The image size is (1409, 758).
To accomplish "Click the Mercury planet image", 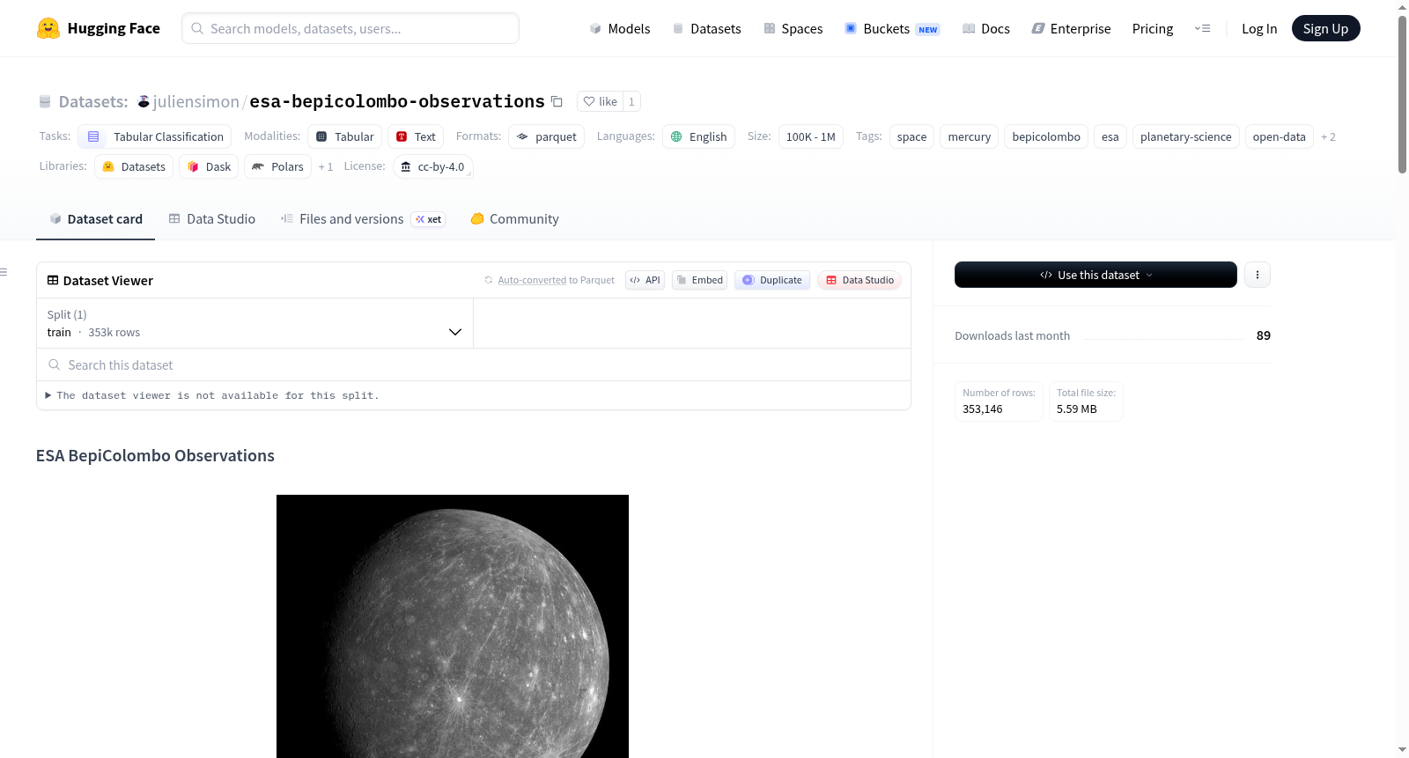I will point(453,626).
